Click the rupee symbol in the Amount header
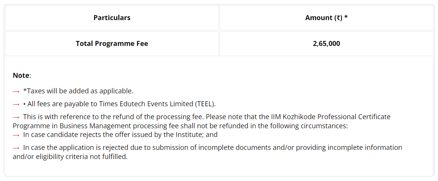The height and width of the screenshot is (181, 438). coord(338,18)
